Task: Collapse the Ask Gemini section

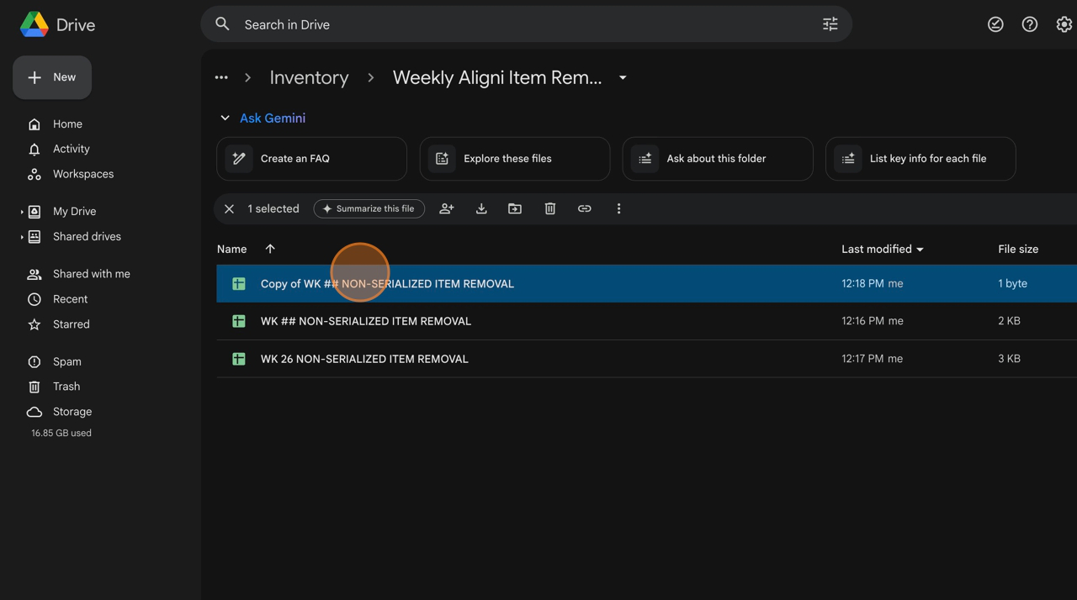Action: pos(225,118)
